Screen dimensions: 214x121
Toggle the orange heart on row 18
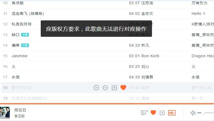click(x=123, y=88)
